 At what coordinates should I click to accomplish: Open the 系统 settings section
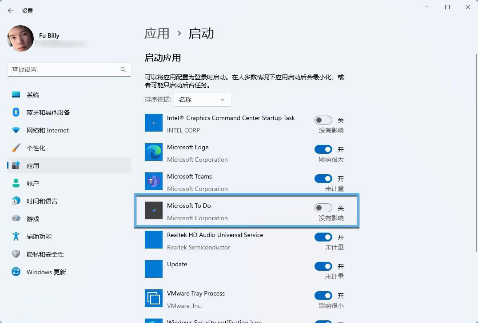pyautogui.click(x=33, y=95)
